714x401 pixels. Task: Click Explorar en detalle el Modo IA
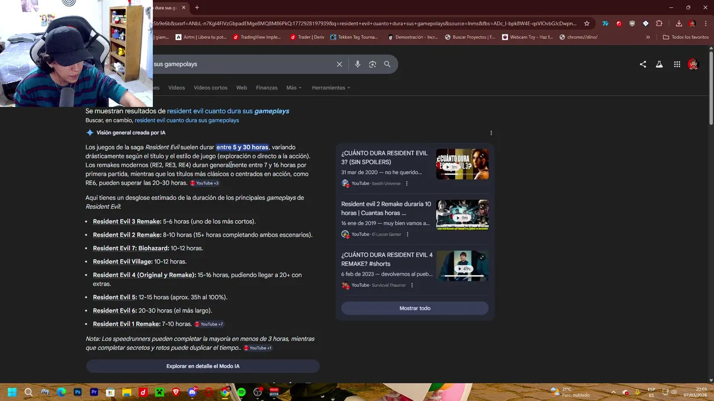[x=202, y=366]
